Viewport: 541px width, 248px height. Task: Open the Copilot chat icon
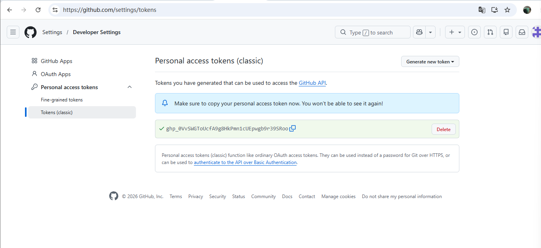pos(419,32)
